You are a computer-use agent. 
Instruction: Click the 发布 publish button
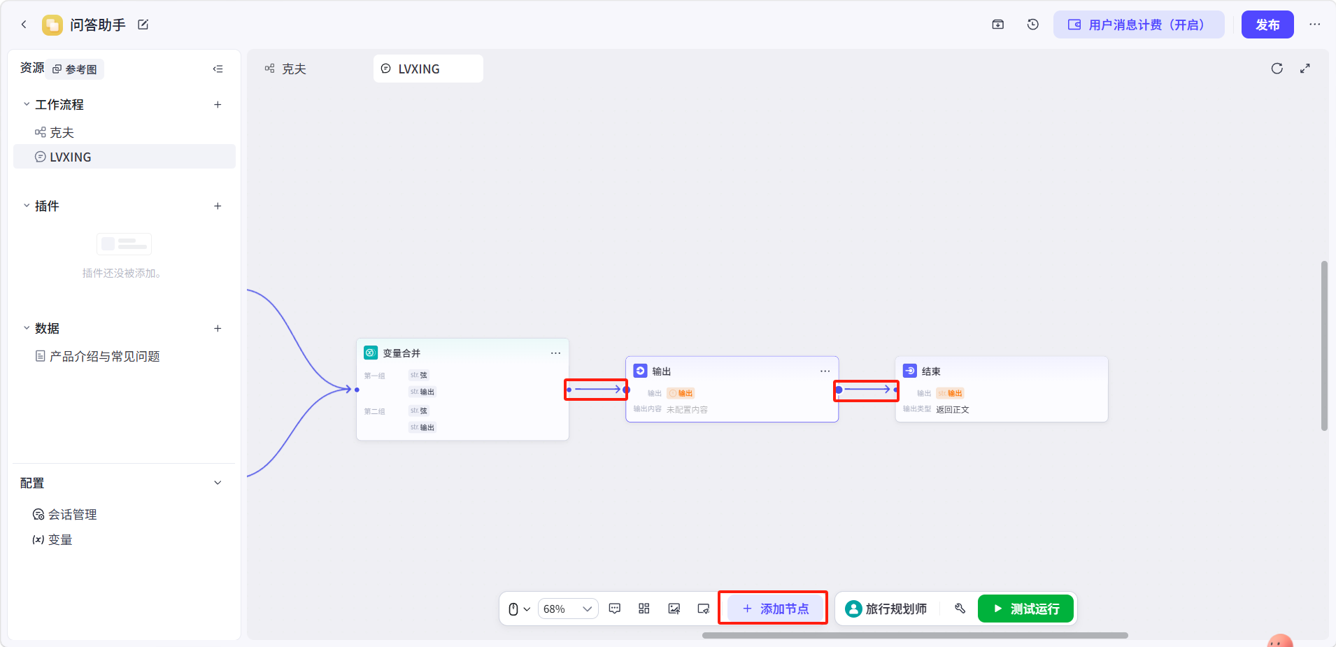1267,24
